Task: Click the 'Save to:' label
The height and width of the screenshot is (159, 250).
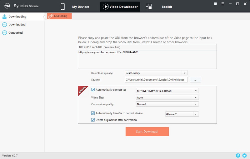Action: coord(96,80)
